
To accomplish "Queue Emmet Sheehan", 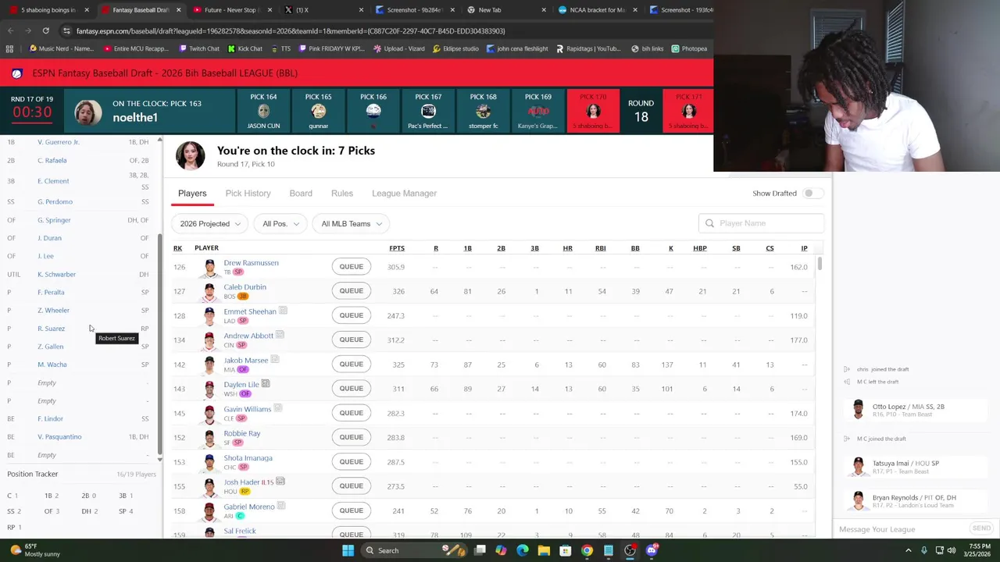I will (x=351, y=315).
